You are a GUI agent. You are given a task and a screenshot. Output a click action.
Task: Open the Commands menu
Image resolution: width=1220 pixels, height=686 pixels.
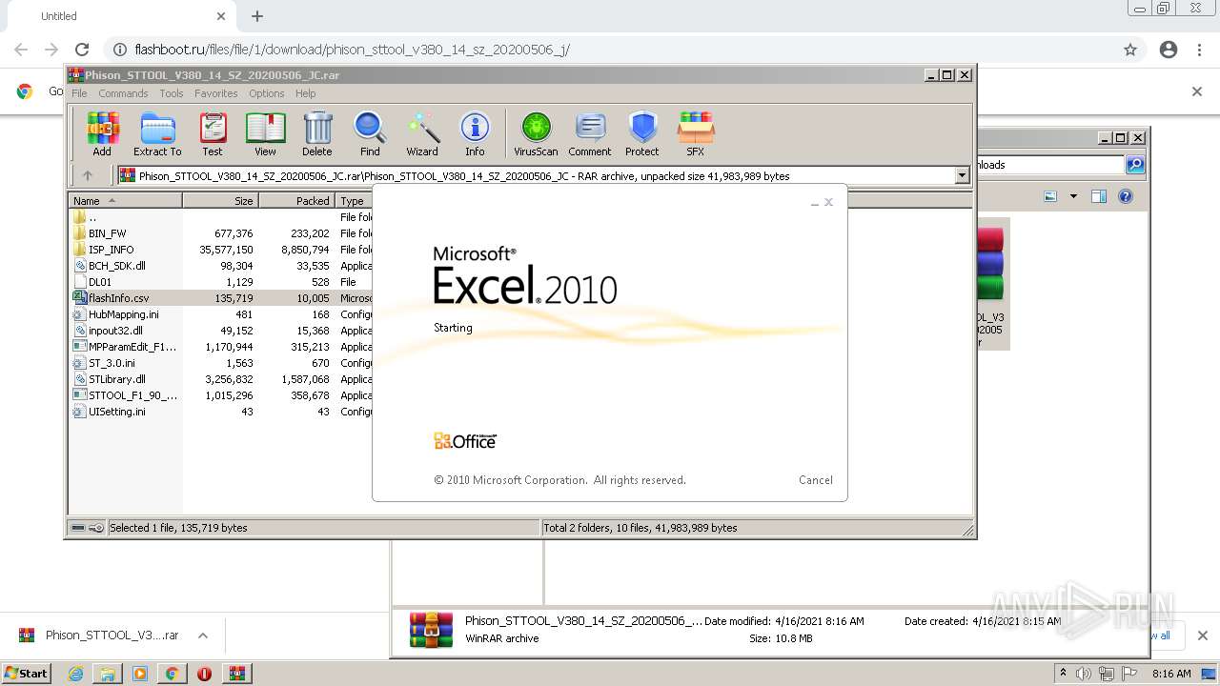pyautogui.click(x=123, y=93)
